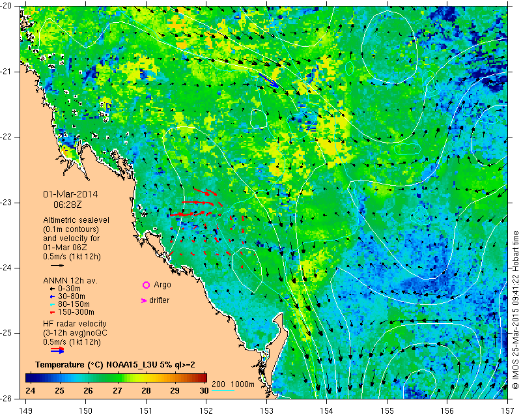The width and height of the screenshot is (521, 417).
Task: Click the colour bar tick label 26
Action: pyautogui.click(x=88, y=391)
